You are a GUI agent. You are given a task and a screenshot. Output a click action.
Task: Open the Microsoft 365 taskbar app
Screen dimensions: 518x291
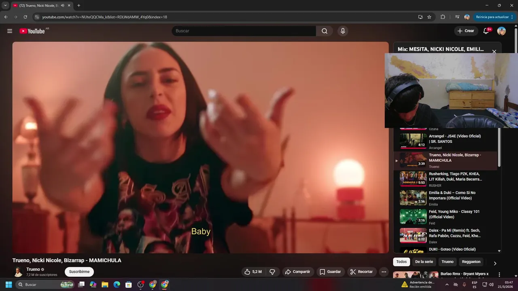coord(93,285)
